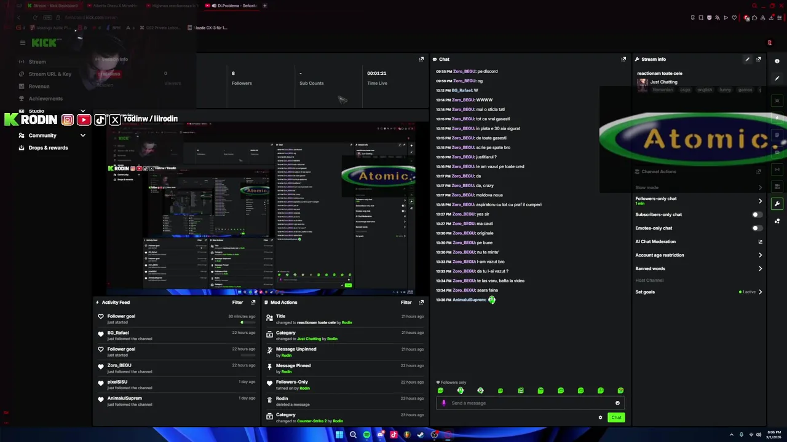The height and width of the screenshot is (442, 787).
Task: Toggle Subscribers-only chat switch
Action: point(757,215)
